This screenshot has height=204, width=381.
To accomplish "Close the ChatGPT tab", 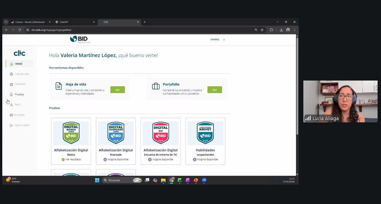I will click(x=94, y=22).
